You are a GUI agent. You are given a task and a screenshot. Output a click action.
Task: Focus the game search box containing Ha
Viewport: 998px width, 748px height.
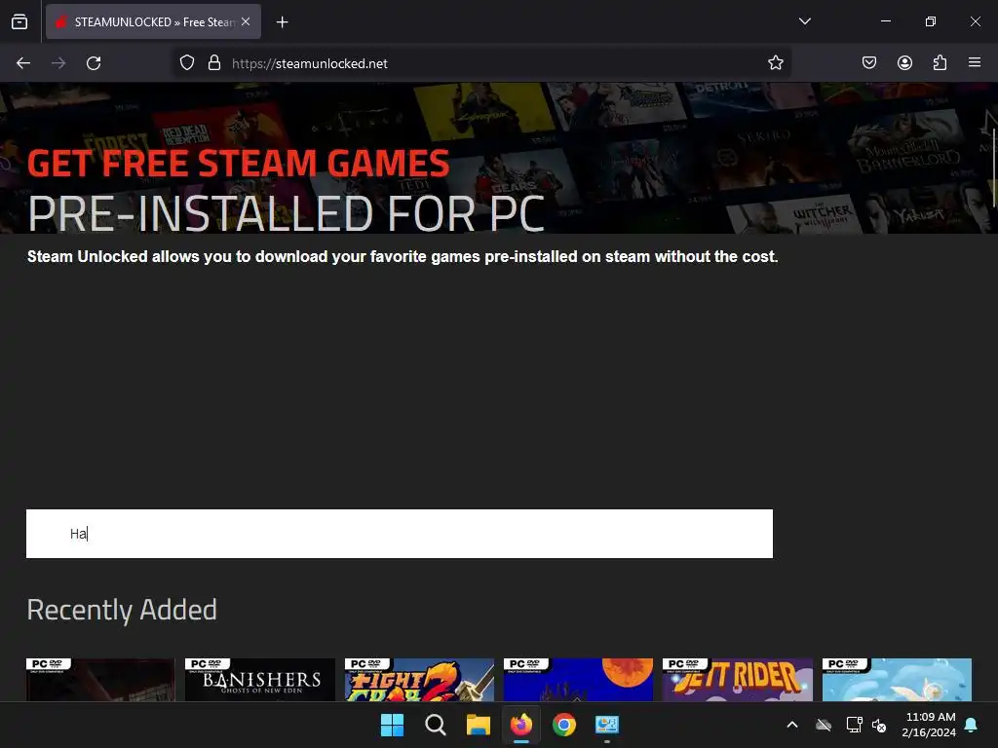[399, 534]
